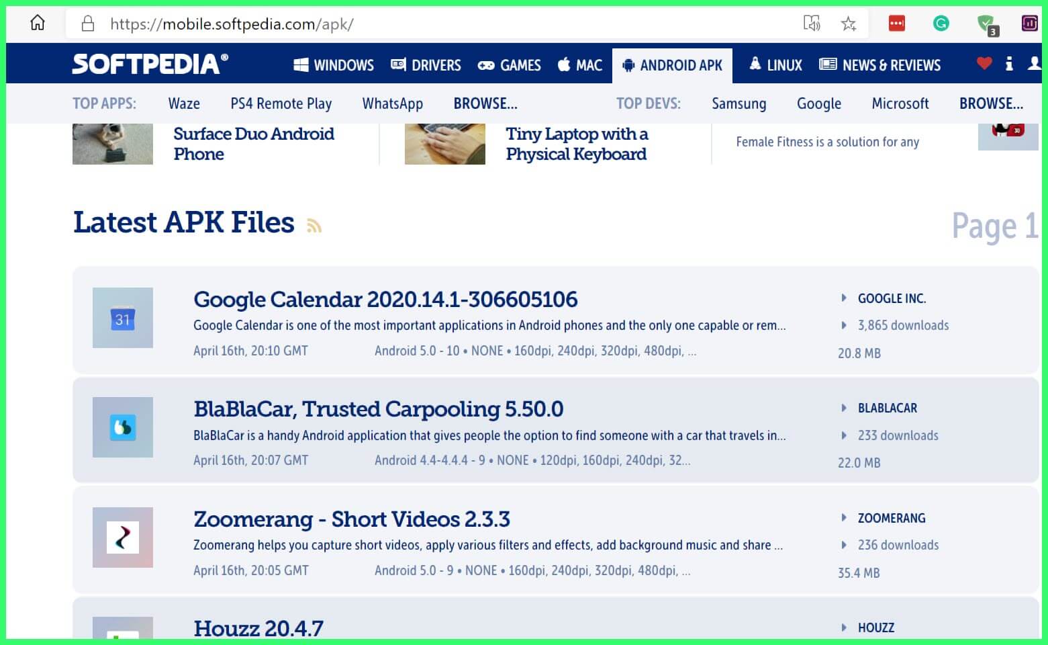
Task: Click the 20.8 MB file size
Action: tap(859, 353)
